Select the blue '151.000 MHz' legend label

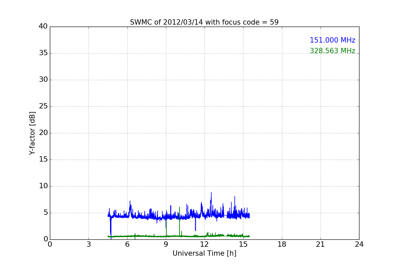coord(332,40)
